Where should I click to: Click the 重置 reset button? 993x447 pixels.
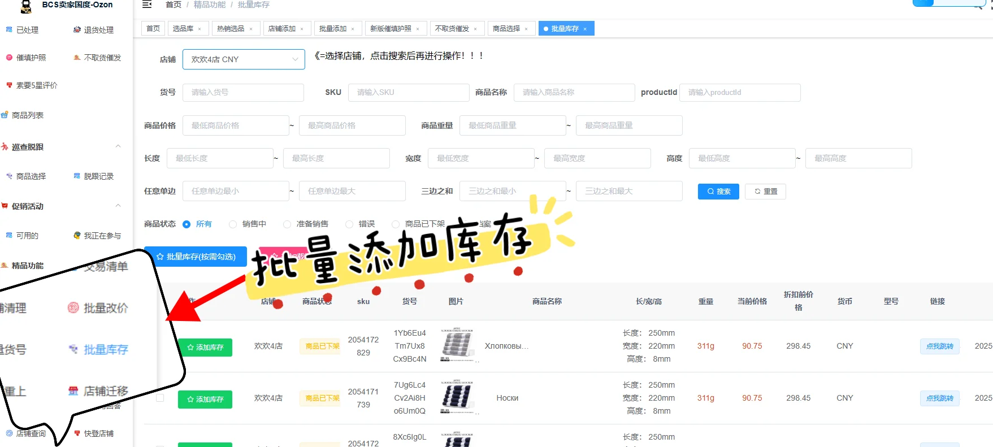765,192
